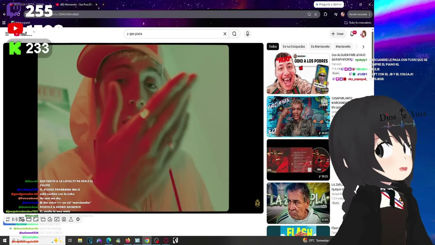Open the LA ZAPLA video thumbnail
Image resolution: width=435 pixels, height=245 pixels.
(298, 203)
